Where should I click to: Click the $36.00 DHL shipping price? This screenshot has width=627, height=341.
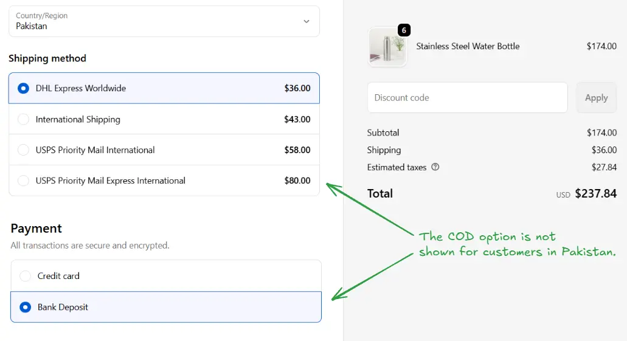tap(297, 88)
